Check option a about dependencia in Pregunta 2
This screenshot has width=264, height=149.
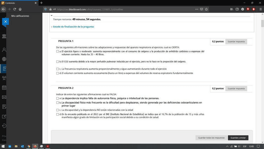click(x=57, y=98)
